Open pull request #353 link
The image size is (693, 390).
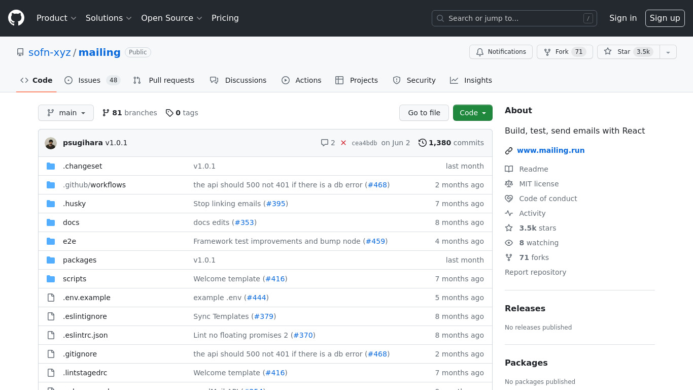[x=244, y=222]
